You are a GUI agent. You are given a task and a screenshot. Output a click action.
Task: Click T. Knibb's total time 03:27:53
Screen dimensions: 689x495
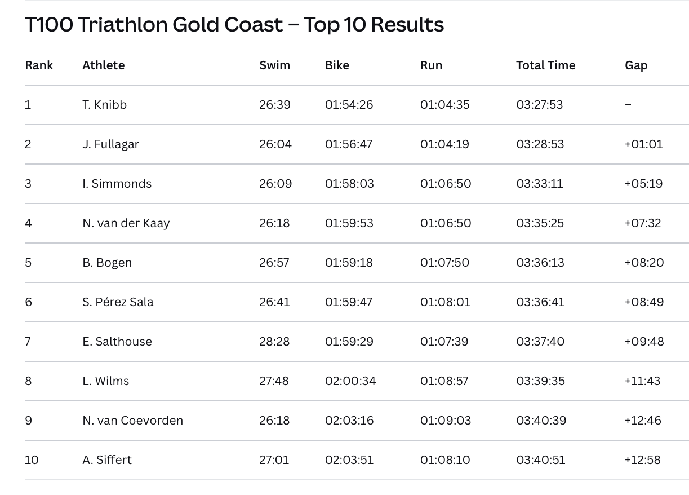tap(539, 105)
